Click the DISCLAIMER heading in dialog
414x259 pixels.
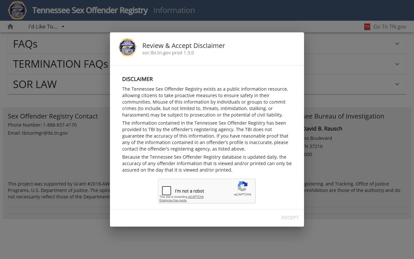coord(137,79)
